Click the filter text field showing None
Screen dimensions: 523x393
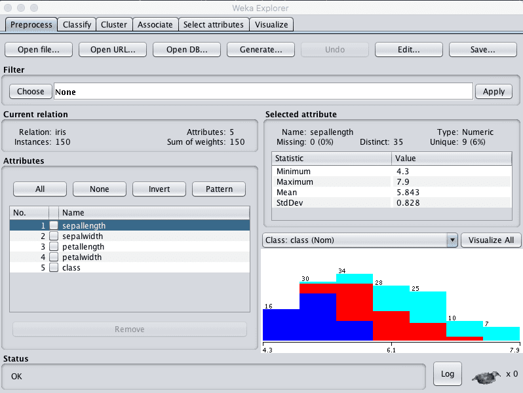point(263,91)
